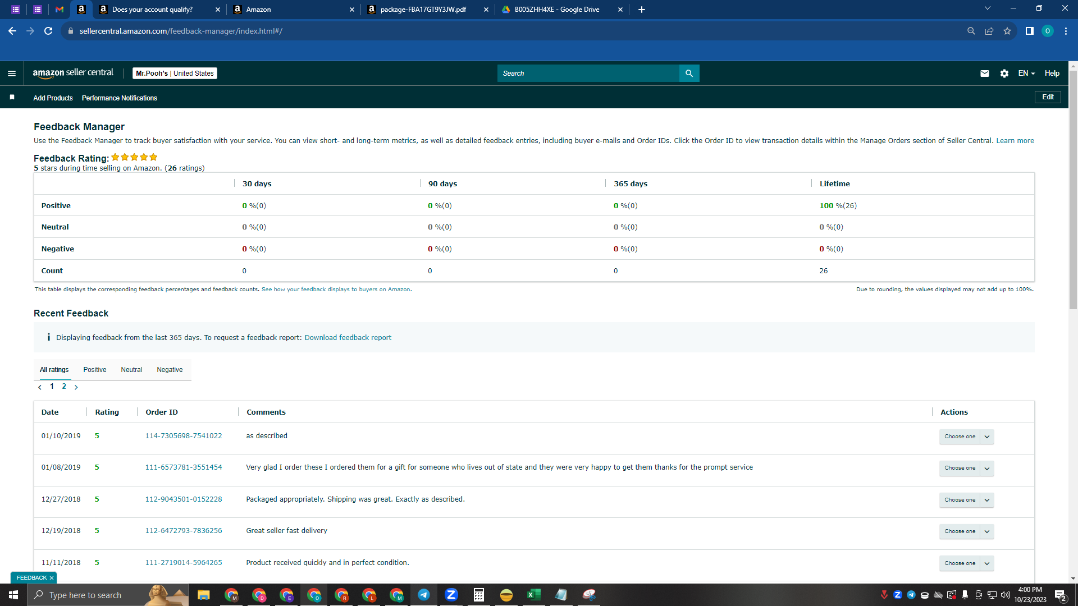The image size is (1078, 606).
Task: Click the Windows 'Type here to search' box
Action: 108,595
